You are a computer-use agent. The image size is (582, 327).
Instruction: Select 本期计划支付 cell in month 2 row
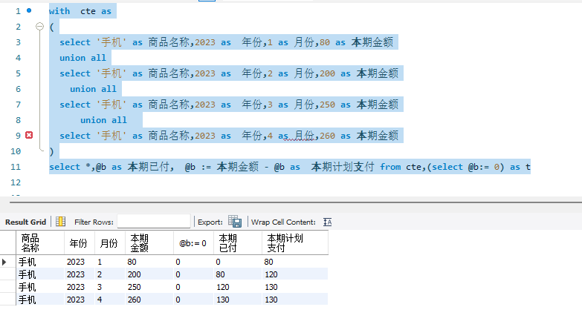pos(295,274)
